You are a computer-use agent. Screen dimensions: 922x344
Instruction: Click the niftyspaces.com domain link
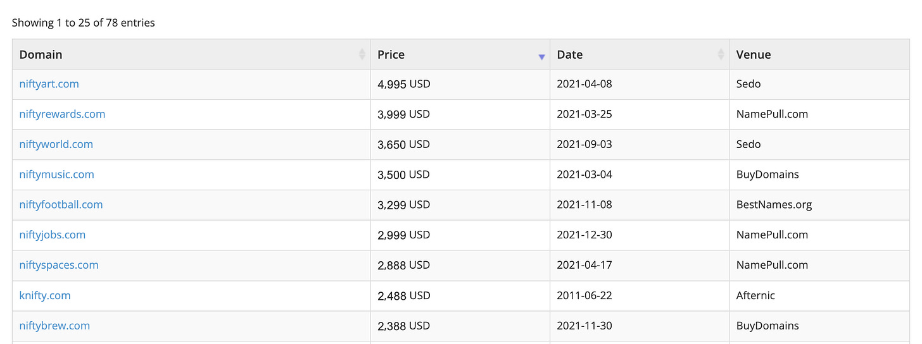(x=59, y=265)
